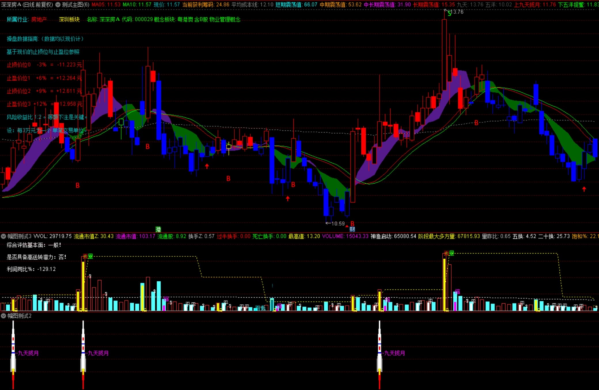
Task: Click 止盈价位1 +6% = +12.264元 line
Action: click(44, 78)
